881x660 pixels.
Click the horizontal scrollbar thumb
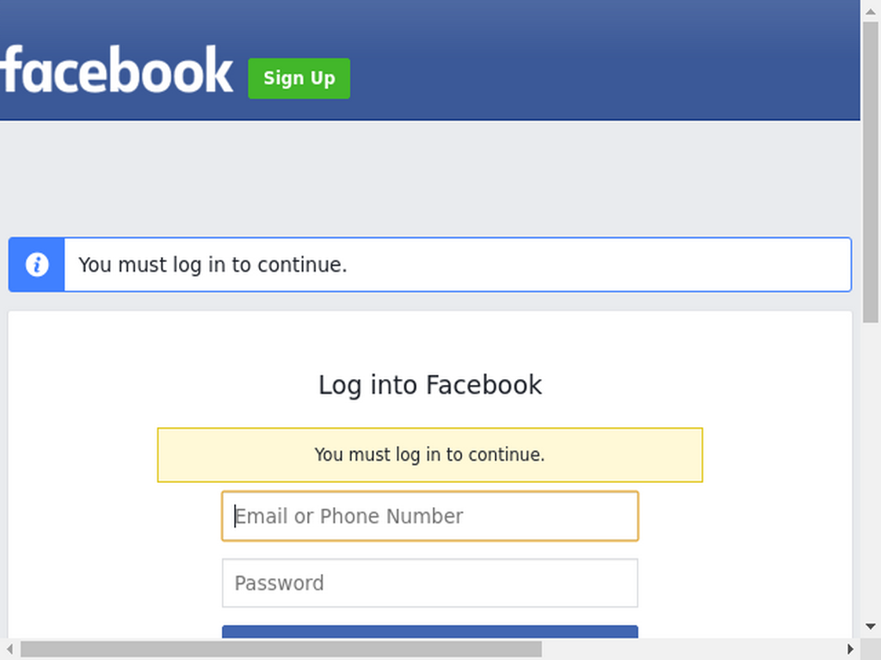pyautogui.click(x=281, y=650)
